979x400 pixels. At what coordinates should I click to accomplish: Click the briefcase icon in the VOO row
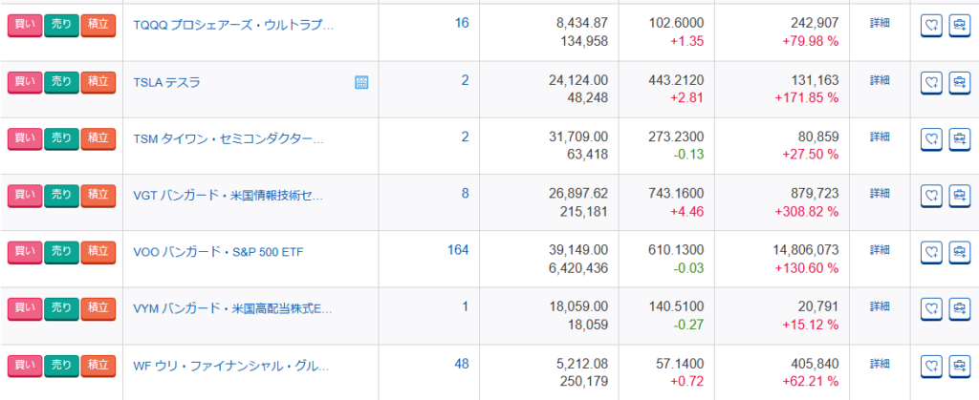click(x=958, y=252)
